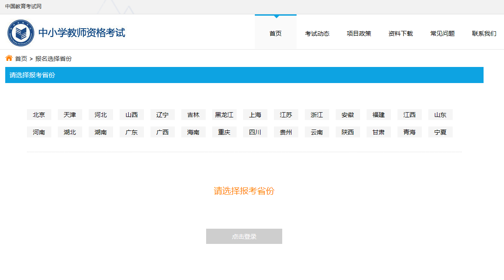
Task: Open the 常见问题 navigation item
Action: click(x=443, y=33)
